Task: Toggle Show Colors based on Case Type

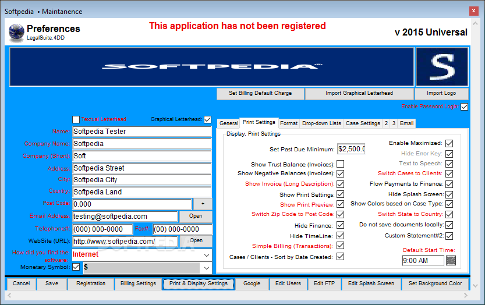Action: 449,204
